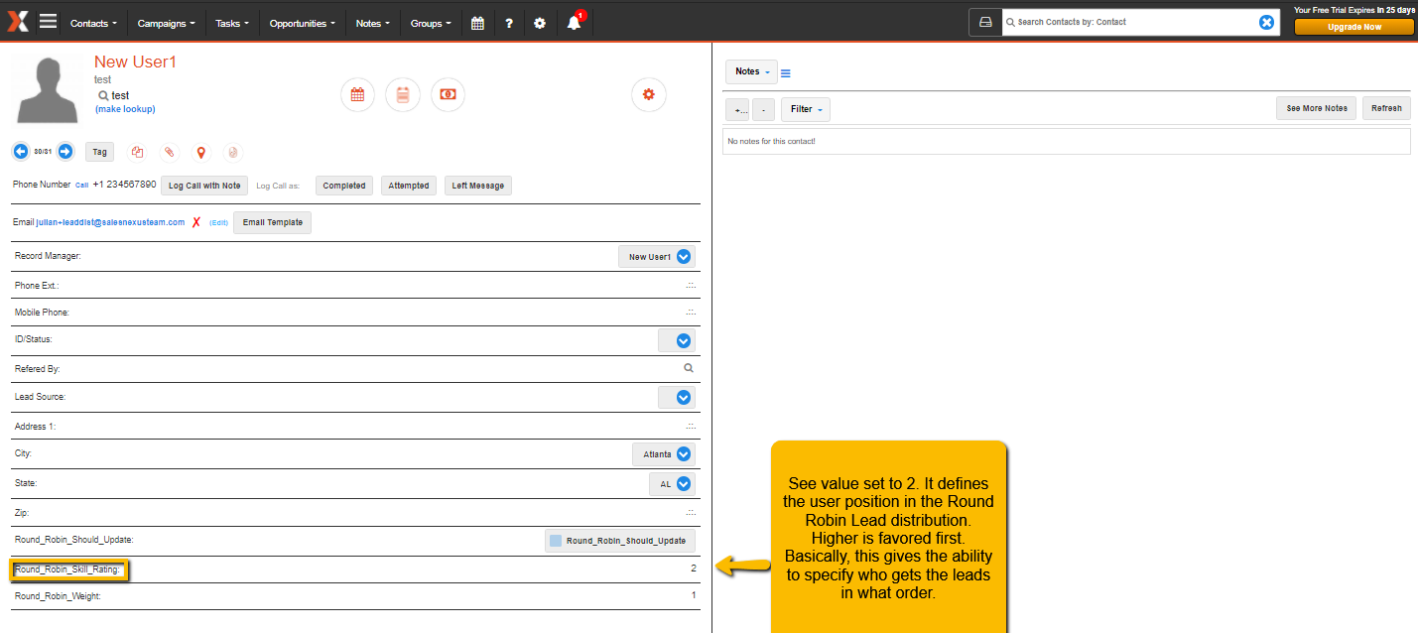Expand the Record Manager dropdown
This screenshot has width=1418, height=633.
(683, 257)
